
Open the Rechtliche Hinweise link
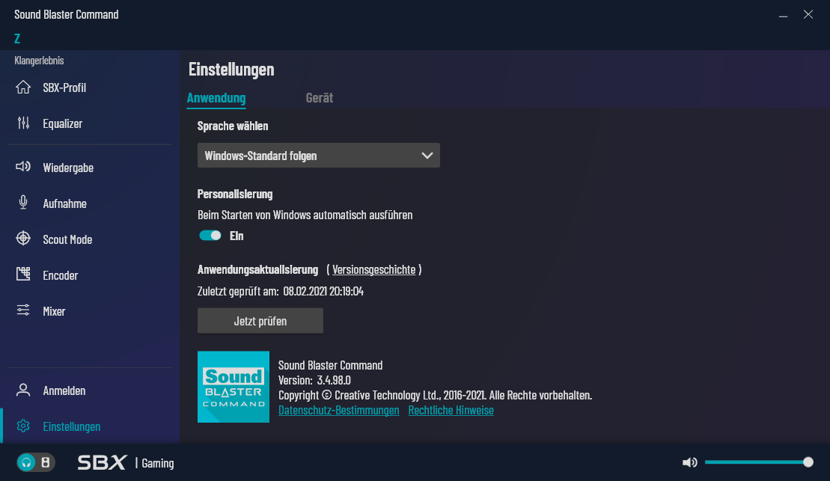[451, 410]
